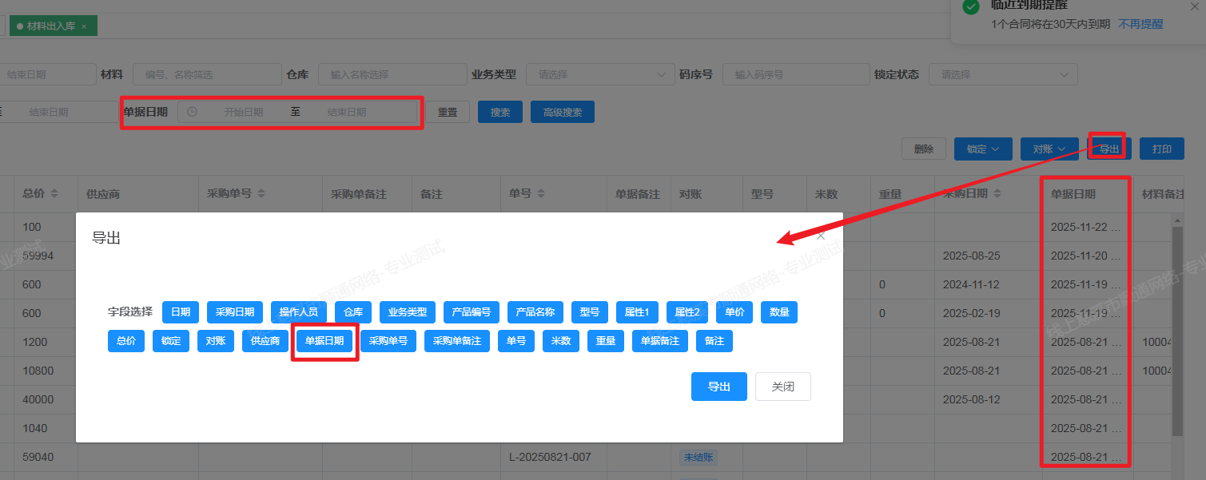Click the green success check icon

tap(971, 6)
